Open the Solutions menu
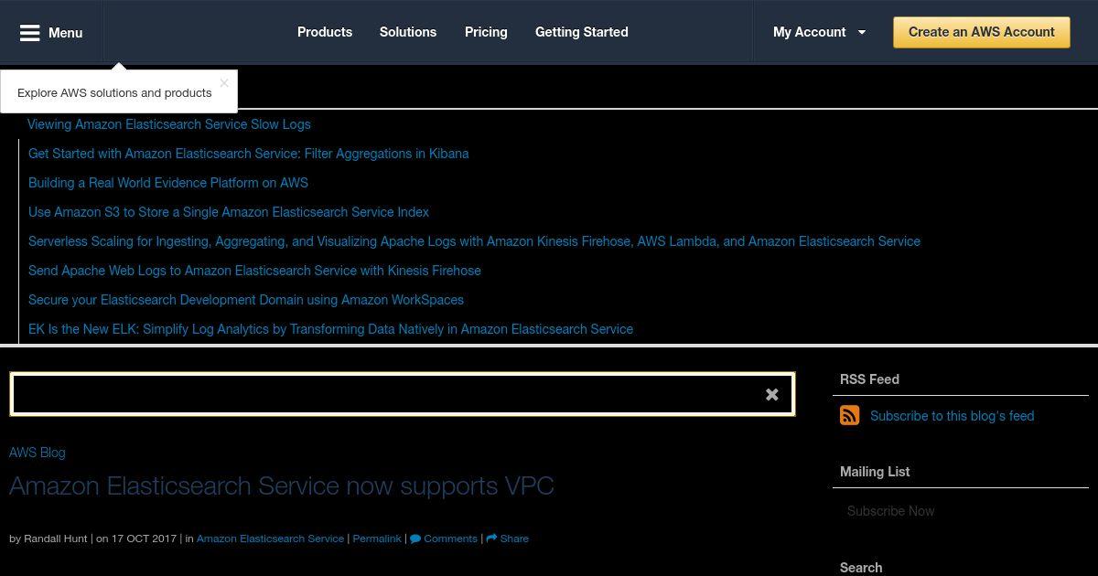The image size is (1098, 576). [x=408, y=32]
